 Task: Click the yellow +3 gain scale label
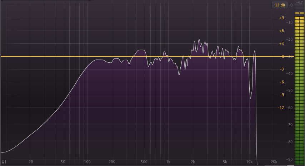coord(281,43)
